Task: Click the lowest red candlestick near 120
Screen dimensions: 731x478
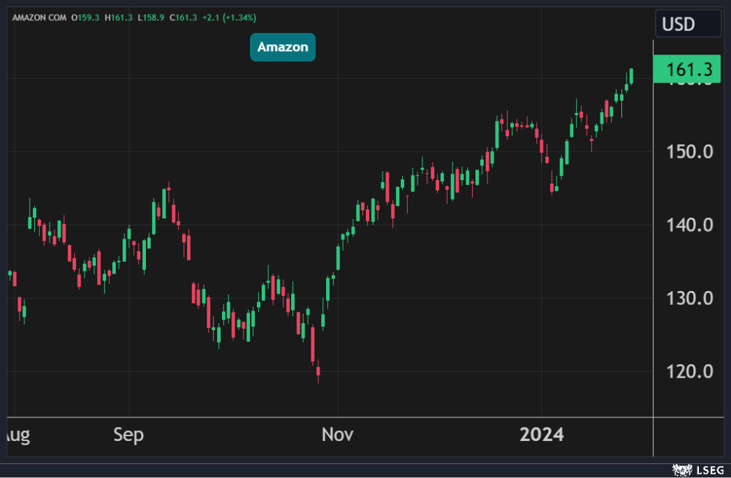Action: pyautogui.click(x=318, y=372)
